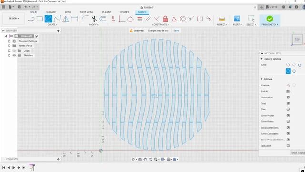Viewport: 305px width, 172px height.
Task: Apply the Curvature constraint
Action: tap(209, 19)
